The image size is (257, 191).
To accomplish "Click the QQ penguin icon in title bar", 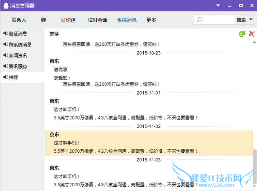I will click(5, 6).
